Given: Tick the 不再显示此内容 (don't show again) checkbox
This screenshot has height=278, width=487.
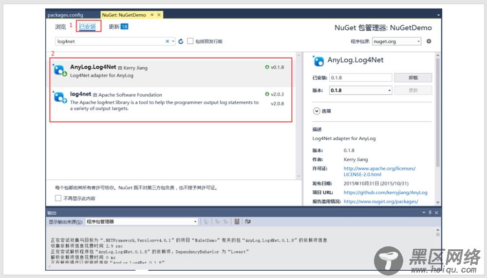Looking at the screenshot, I should tap(58, 198).
